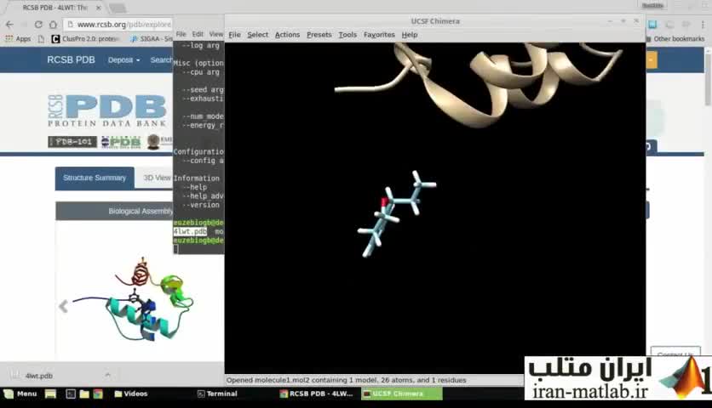Click the highlighted 4lwt.pdb text in the terminal
The width and height of the screenshot is (712, 408).
[190, 232]
